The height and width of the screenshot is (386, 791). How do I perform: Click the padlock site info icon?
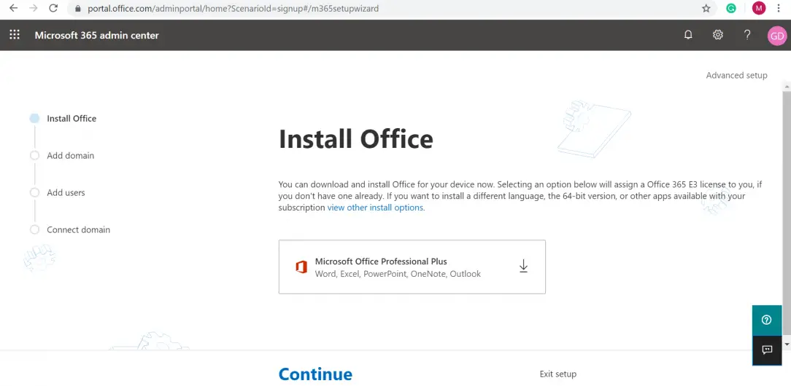point(77,9)
